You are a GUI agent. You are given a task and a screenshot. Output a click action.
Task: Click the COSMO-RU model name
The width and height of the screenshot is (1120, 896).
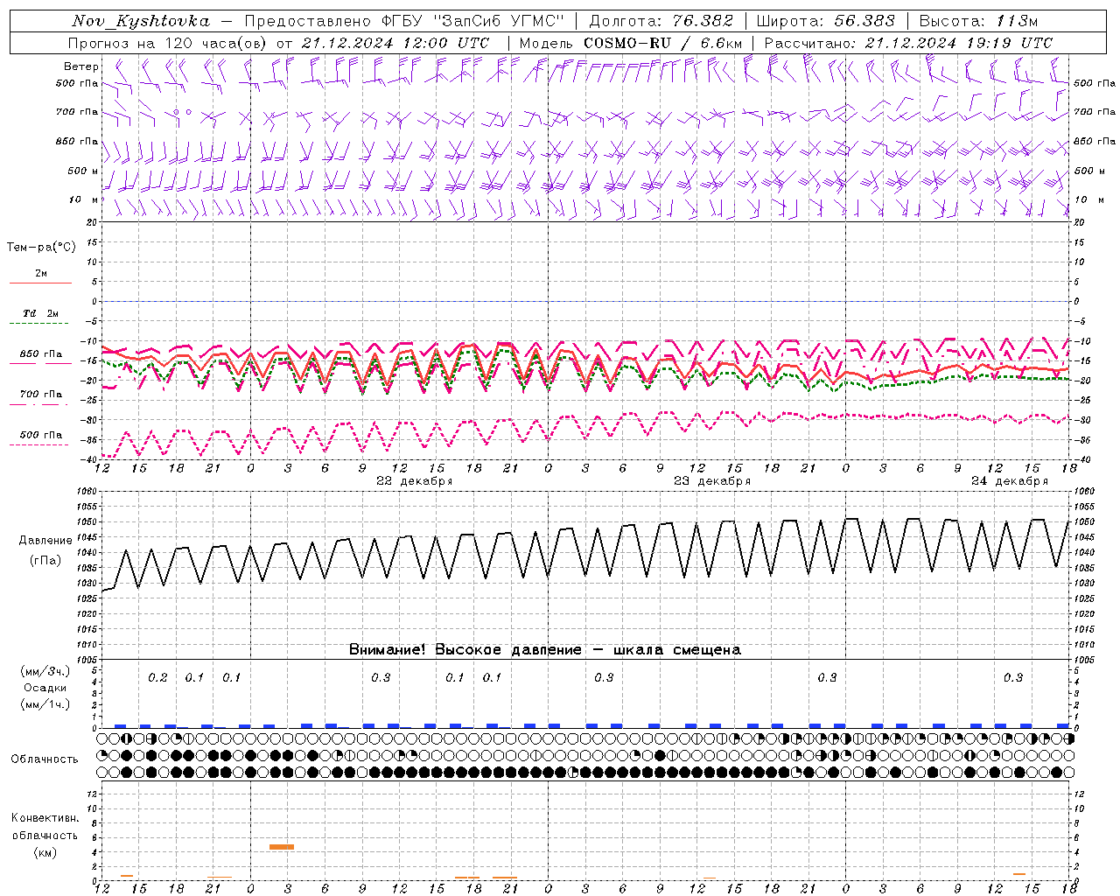(x=626, y=43)
